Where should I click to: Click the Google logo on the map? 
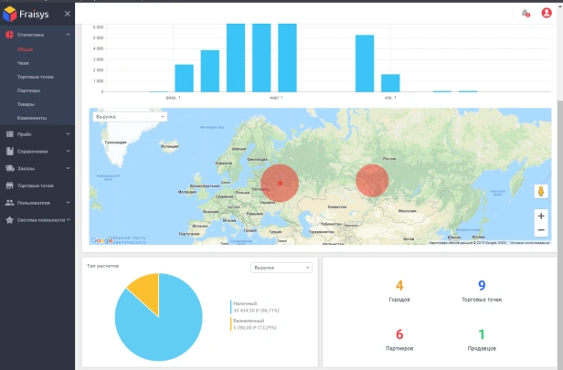(101, 241)
